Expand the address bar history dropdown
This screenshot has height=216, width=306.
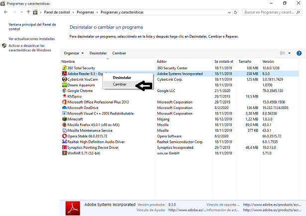click(x=229, y=12)
